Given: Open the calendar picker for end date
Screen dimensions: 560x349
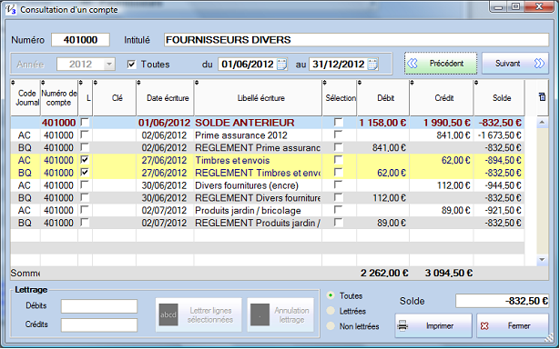Looking at the screenshot, I should coord(372,65).
